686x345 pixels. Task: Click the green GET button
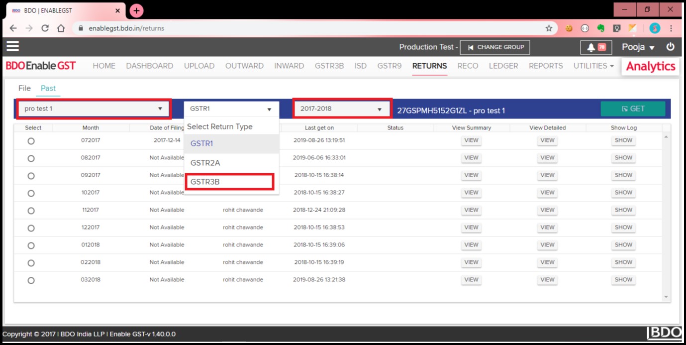[x=632, y=109]
